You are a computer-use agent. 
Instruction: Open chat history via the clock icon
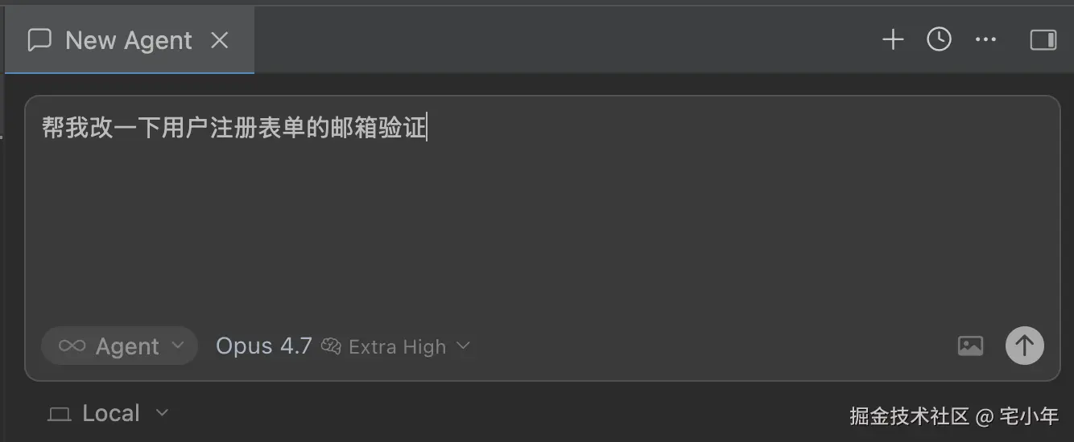tap(939, 39)
